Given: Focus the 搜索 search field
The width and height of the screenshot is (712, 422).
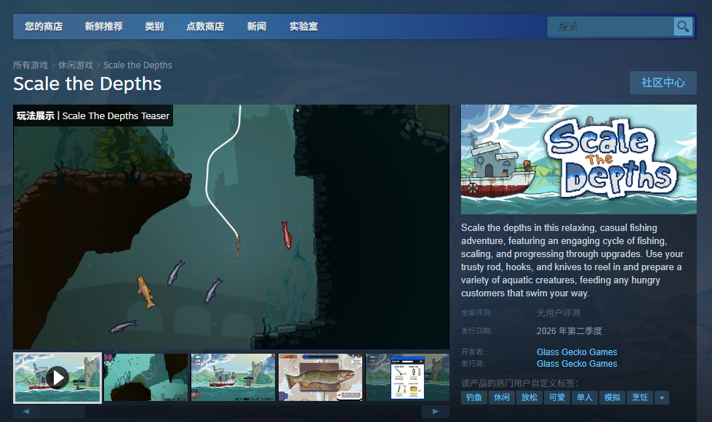Looking at the screenshot, I should point(610,27).
